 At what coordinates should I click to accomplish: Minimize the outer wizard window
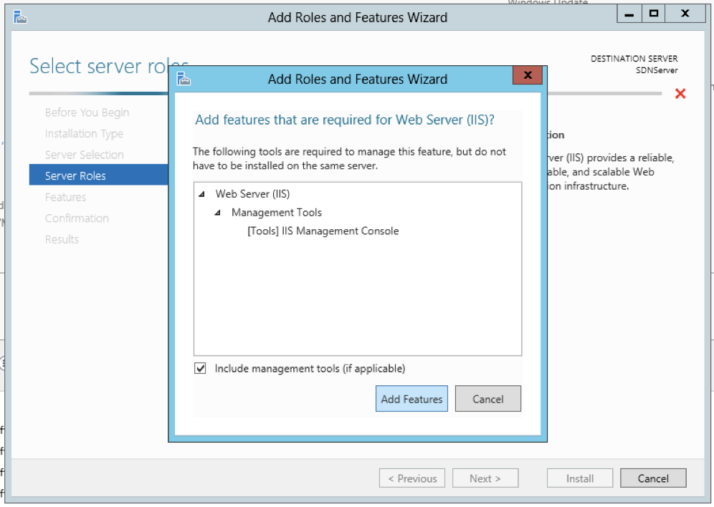tap(629, 14)
